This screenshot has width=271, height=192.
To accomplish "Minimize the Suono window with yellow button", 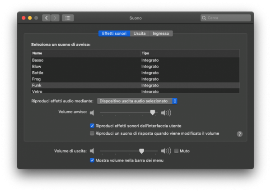I will (x=30, y=18).
